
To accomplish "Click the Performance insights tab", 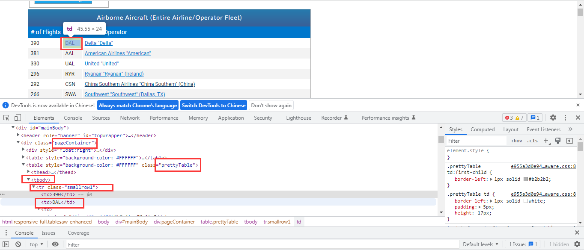I will [x=388, y=118].
